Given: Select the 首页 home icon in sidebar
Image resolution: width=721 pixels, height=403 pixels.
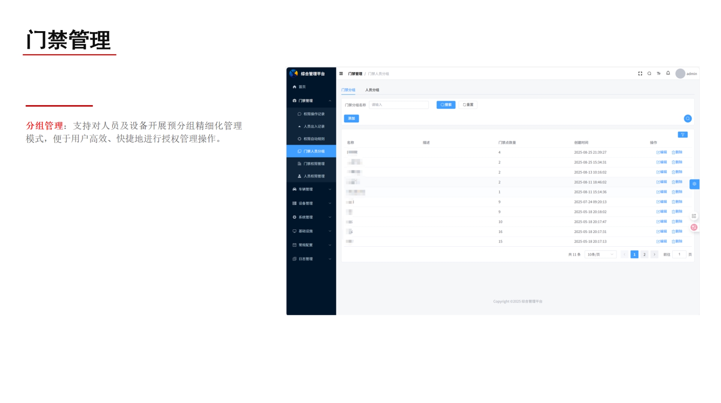Looking at the screenshot, I should [x=294, y=86].
